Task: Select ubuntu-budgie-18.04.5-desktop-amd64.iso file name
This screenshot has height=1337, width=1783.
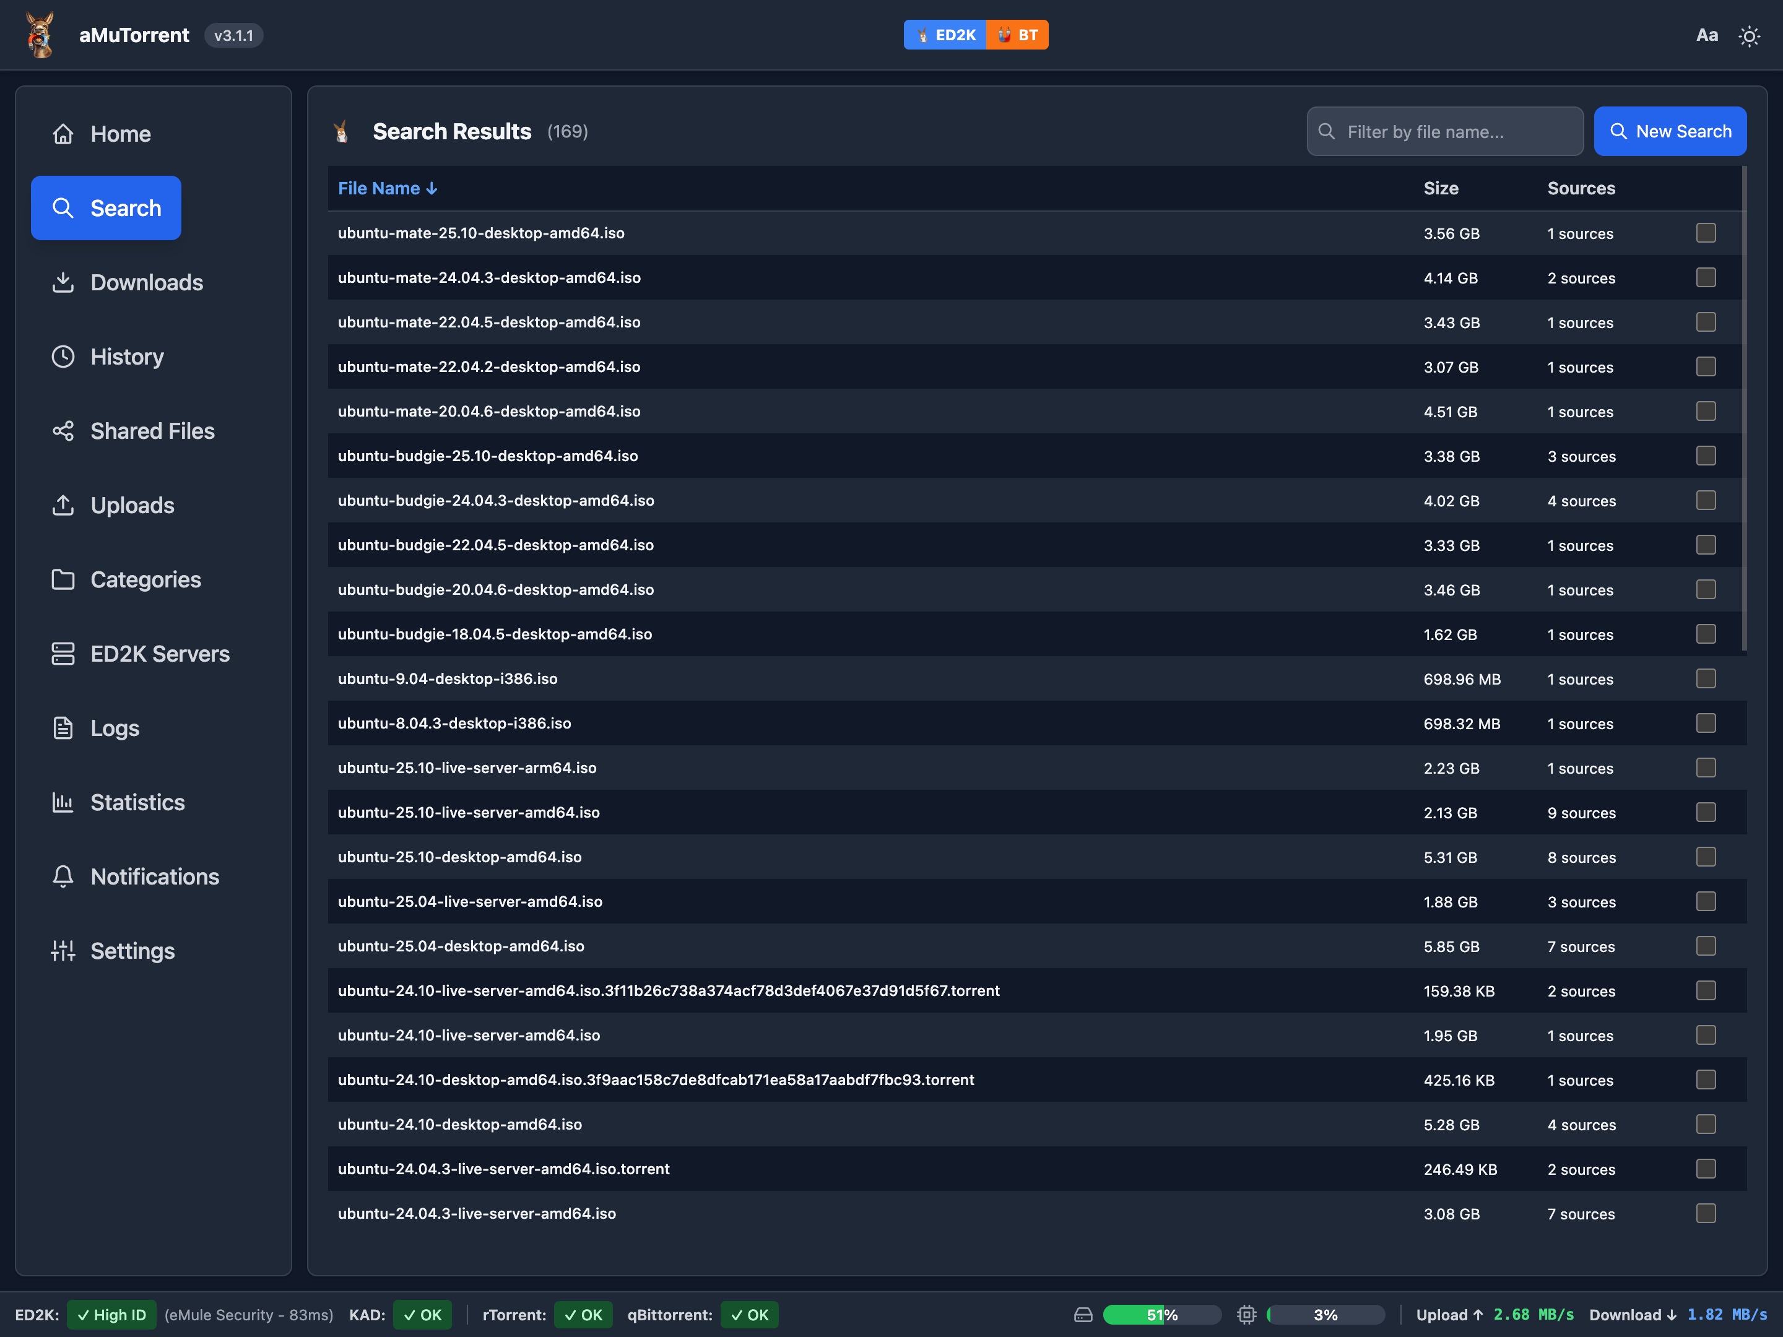Action: coord(495,634)
